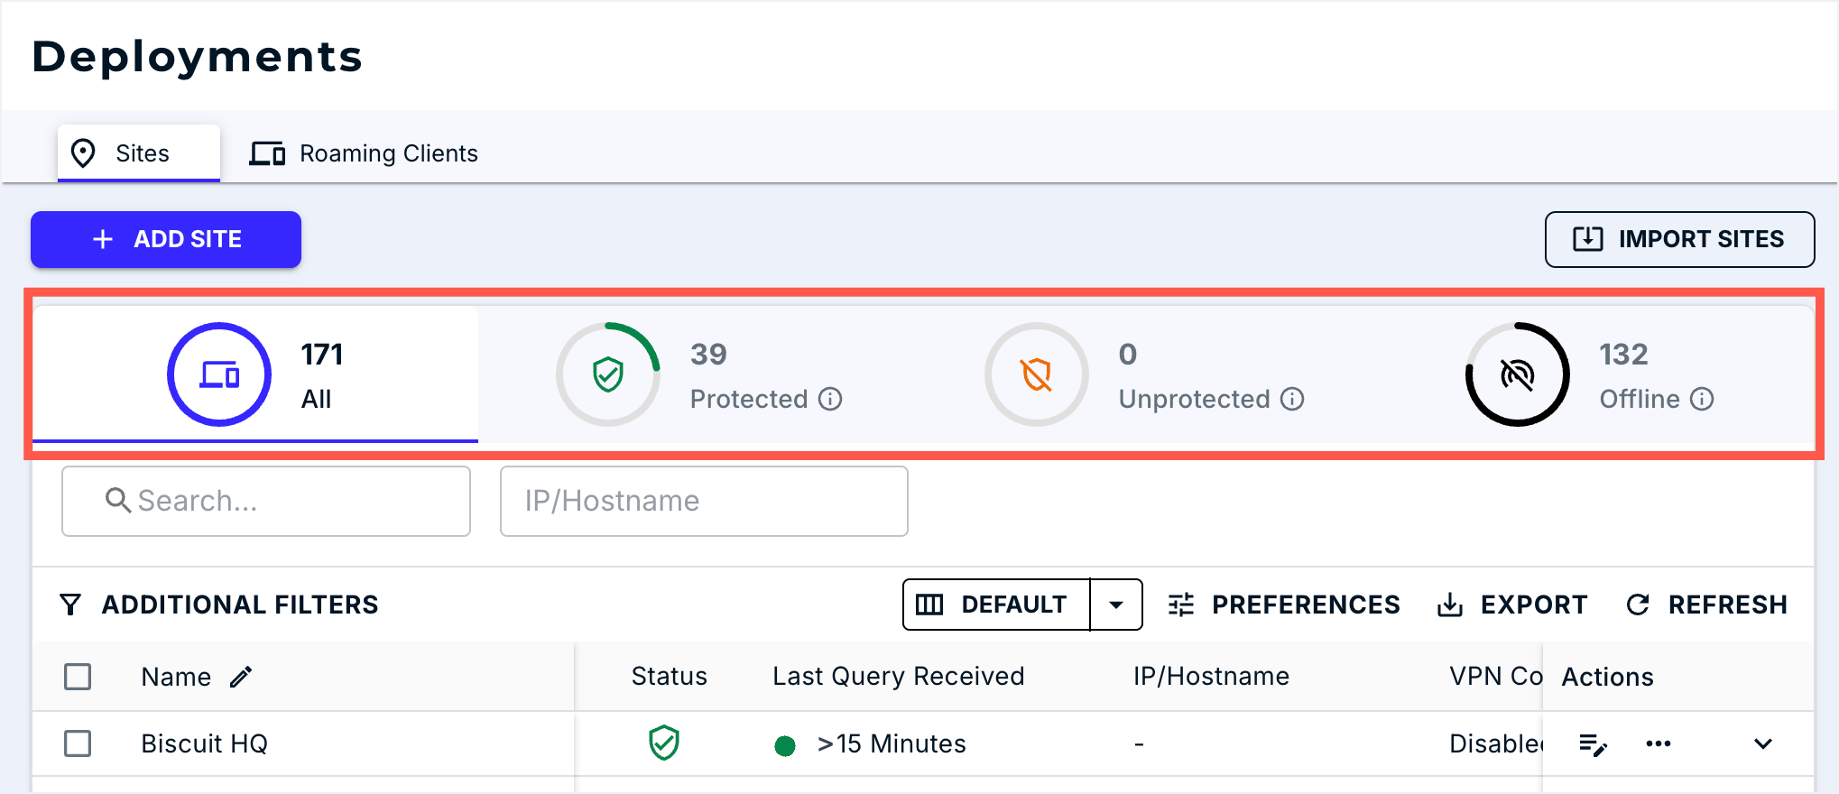Click the pencil icon next to Name
This screenshot has height=794, width=1839.
point(241,677)
